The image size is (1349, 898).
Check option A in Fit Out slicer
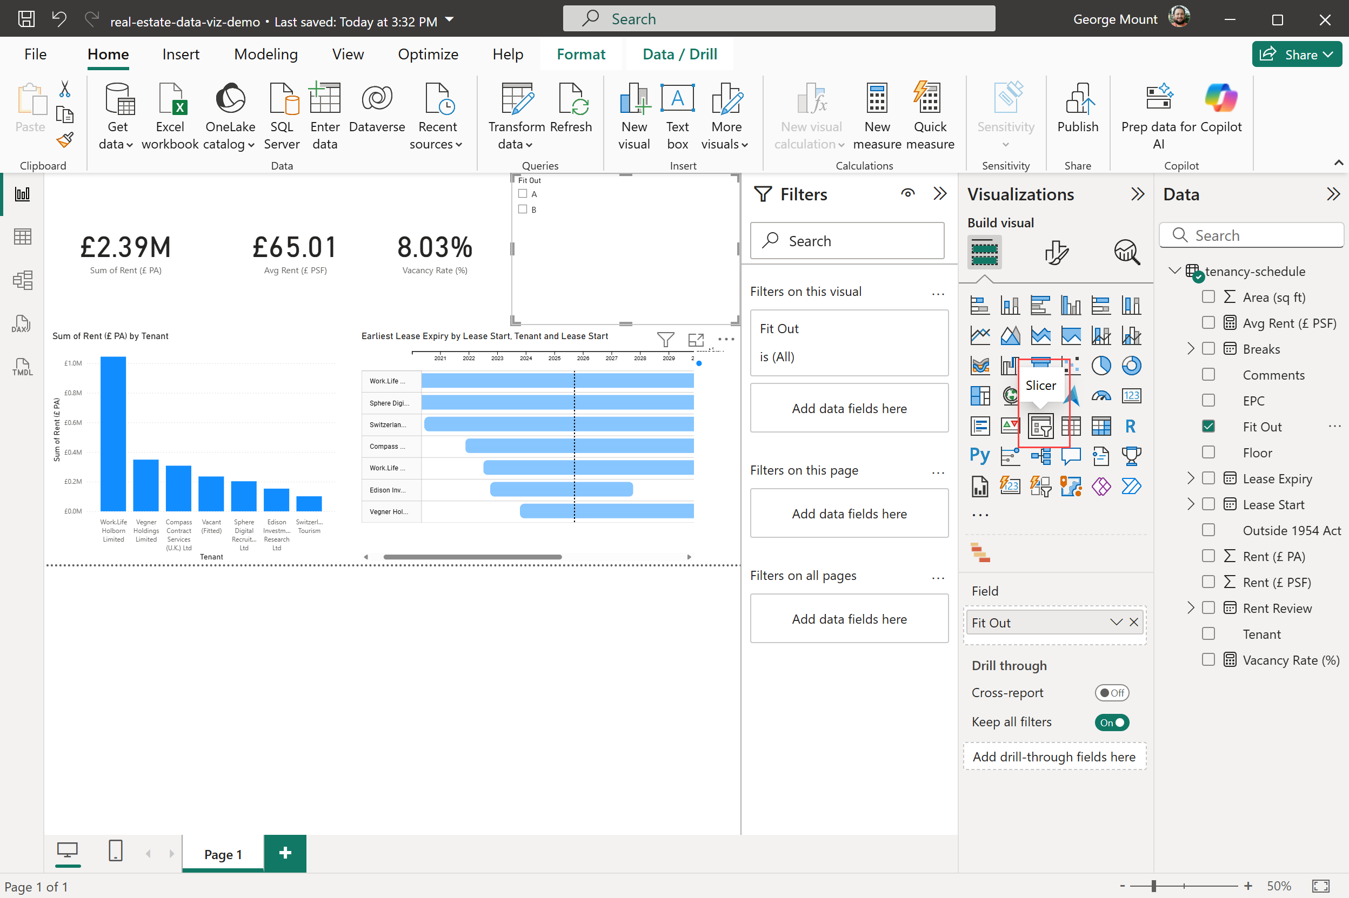point(523,194)
